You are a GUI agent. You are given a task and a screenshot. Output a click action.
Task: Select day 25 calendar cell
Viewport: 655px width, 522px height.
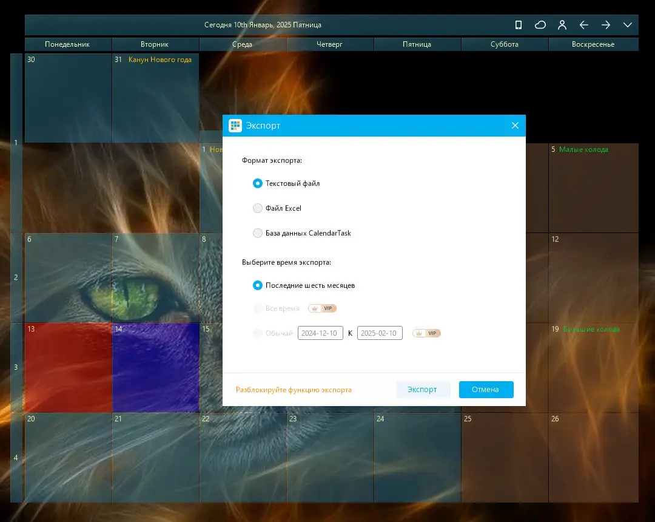click(505, 457)
